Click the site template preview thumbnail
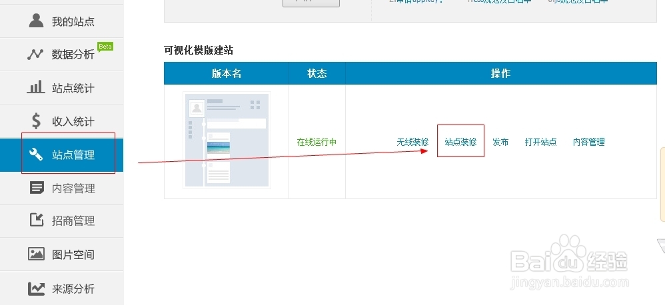The image size is (665, 305). (227, 140)
